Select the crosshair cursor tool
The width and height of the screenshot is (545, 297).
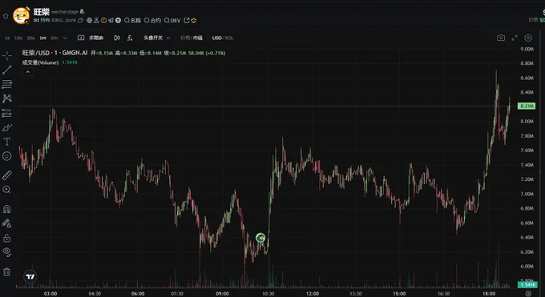click(x=7, y=55)
